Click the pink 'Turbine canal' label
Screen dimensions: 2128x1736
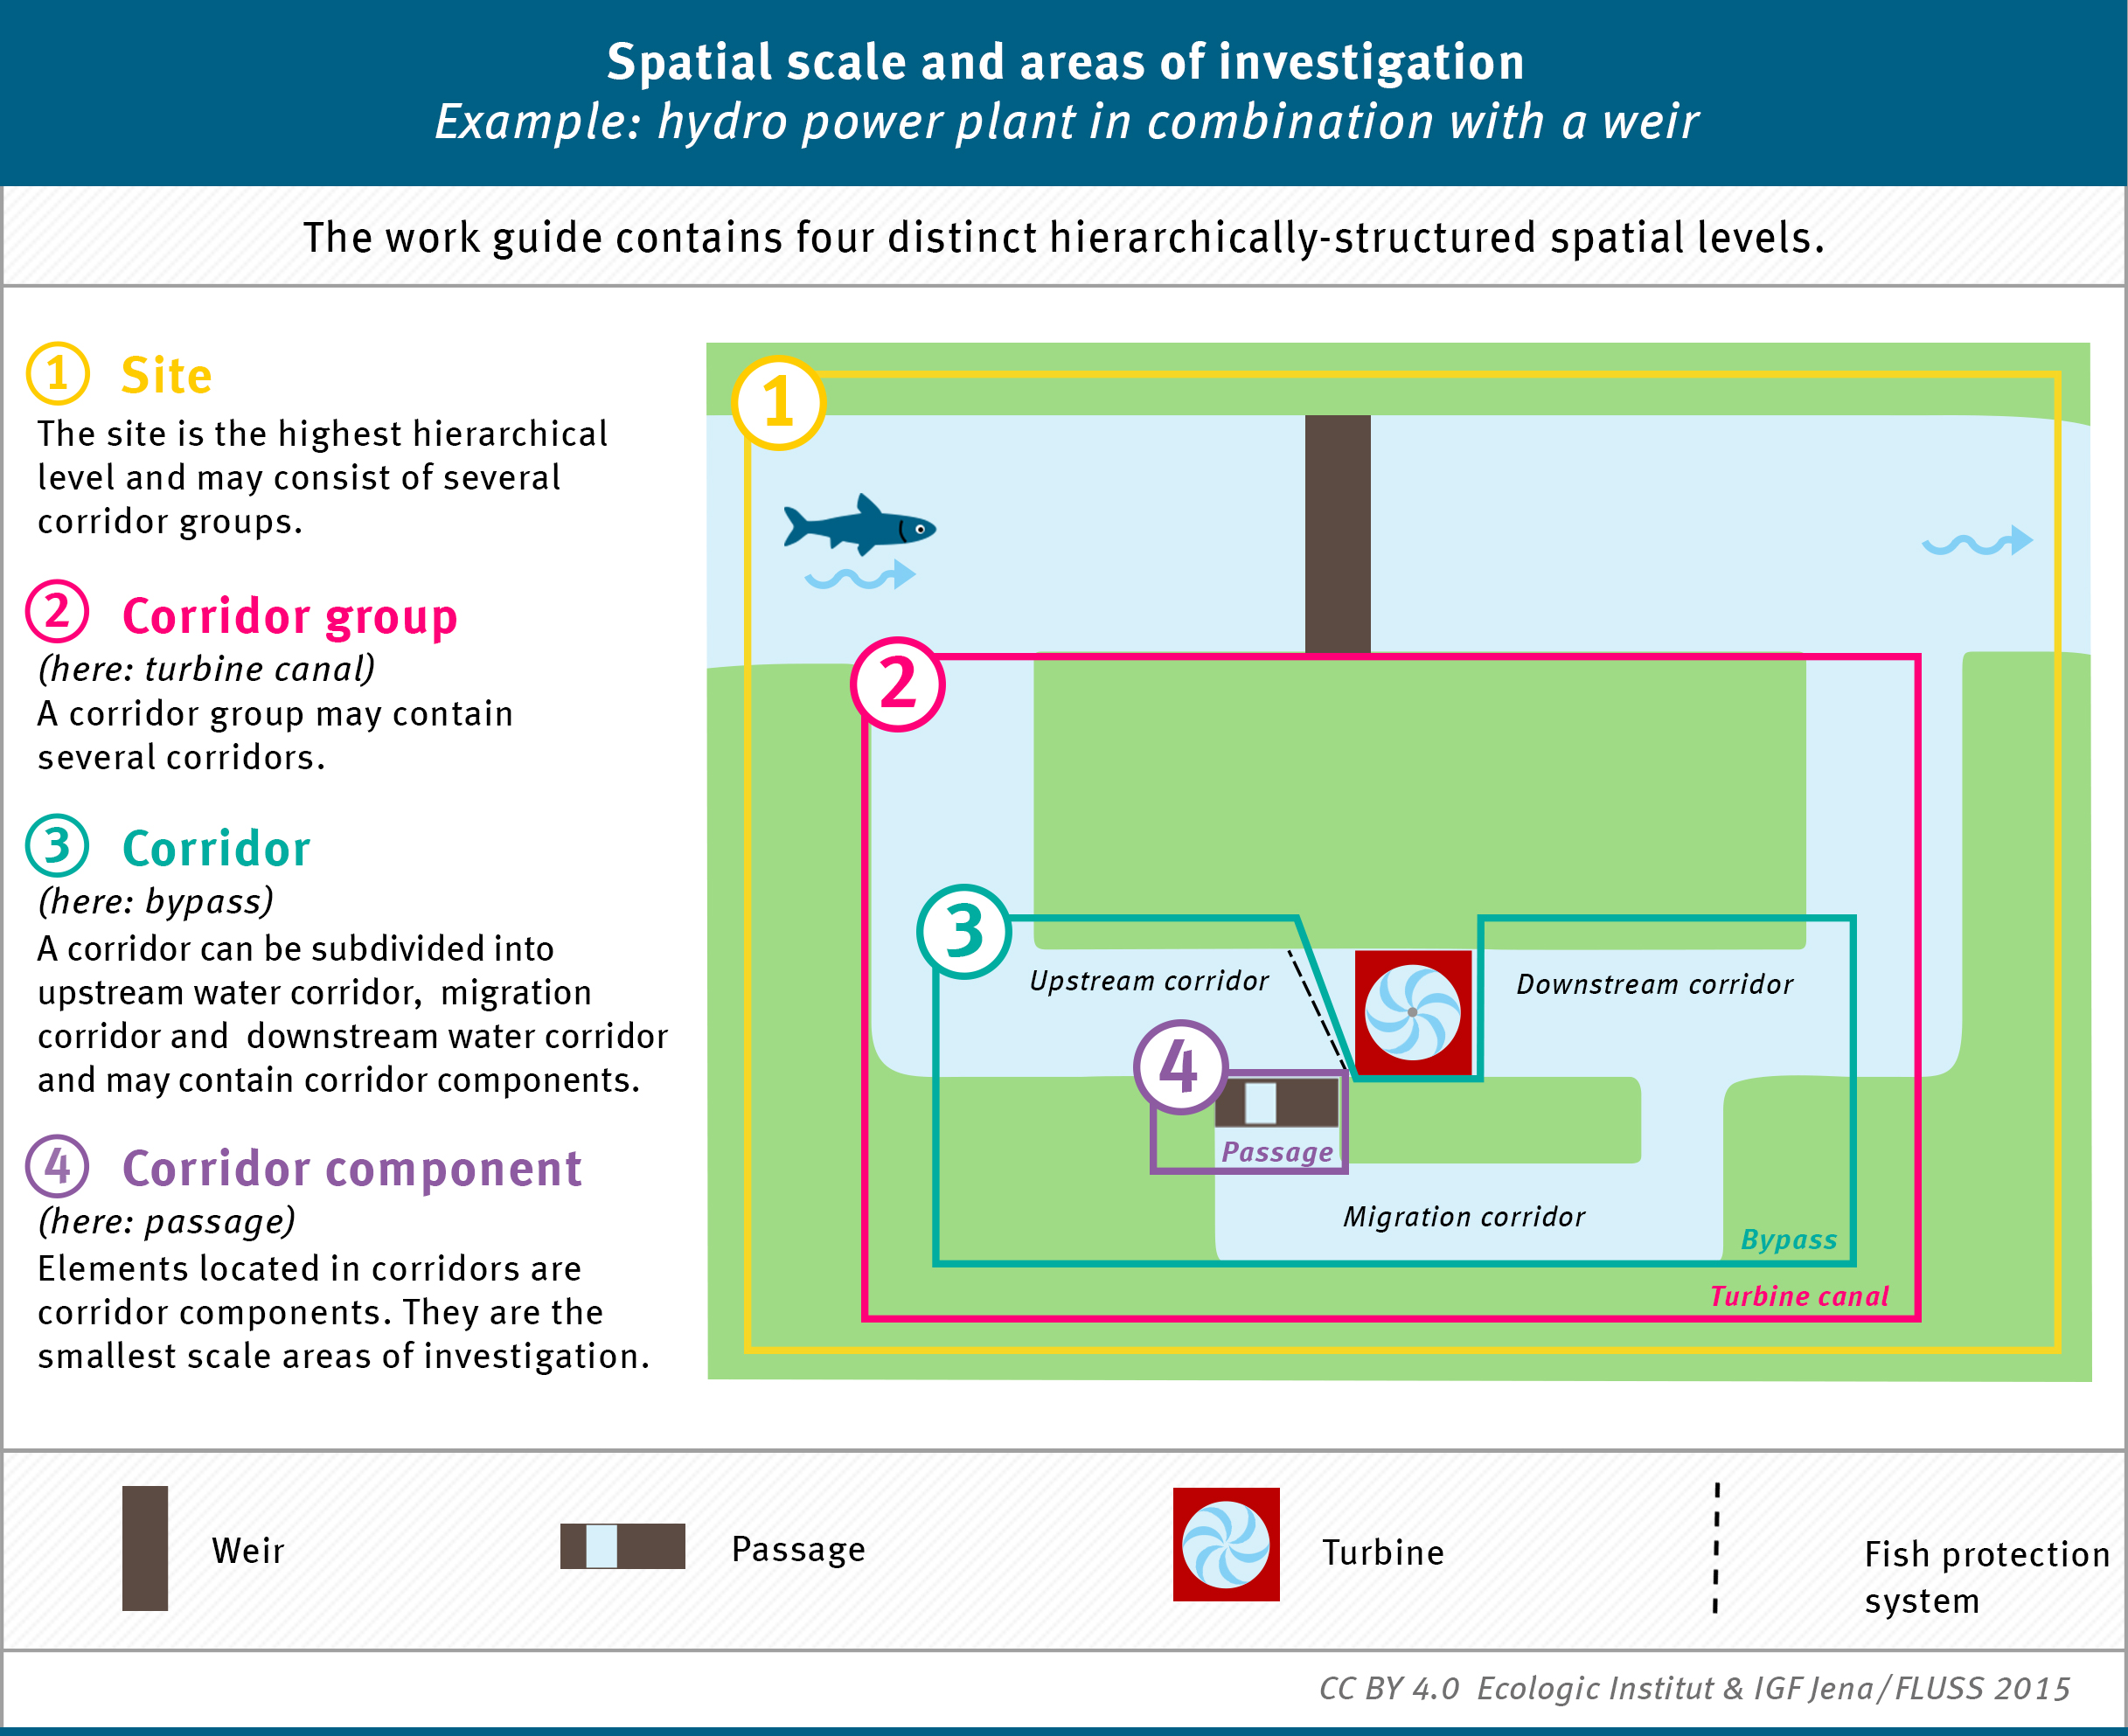coord(1799,1296)
